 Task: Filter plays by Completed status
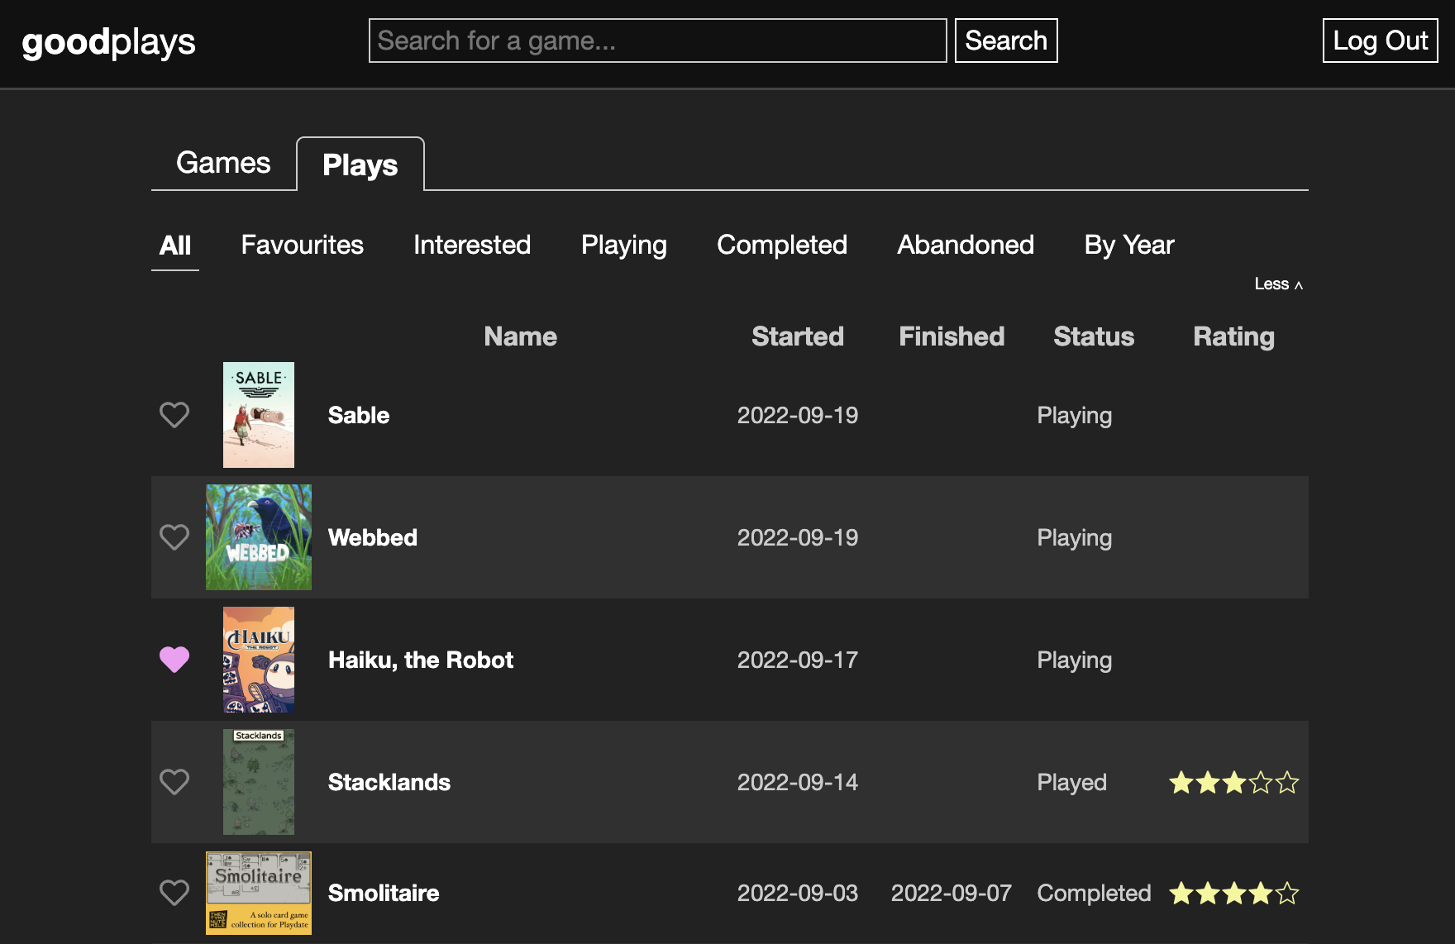(x=781, y=245)
